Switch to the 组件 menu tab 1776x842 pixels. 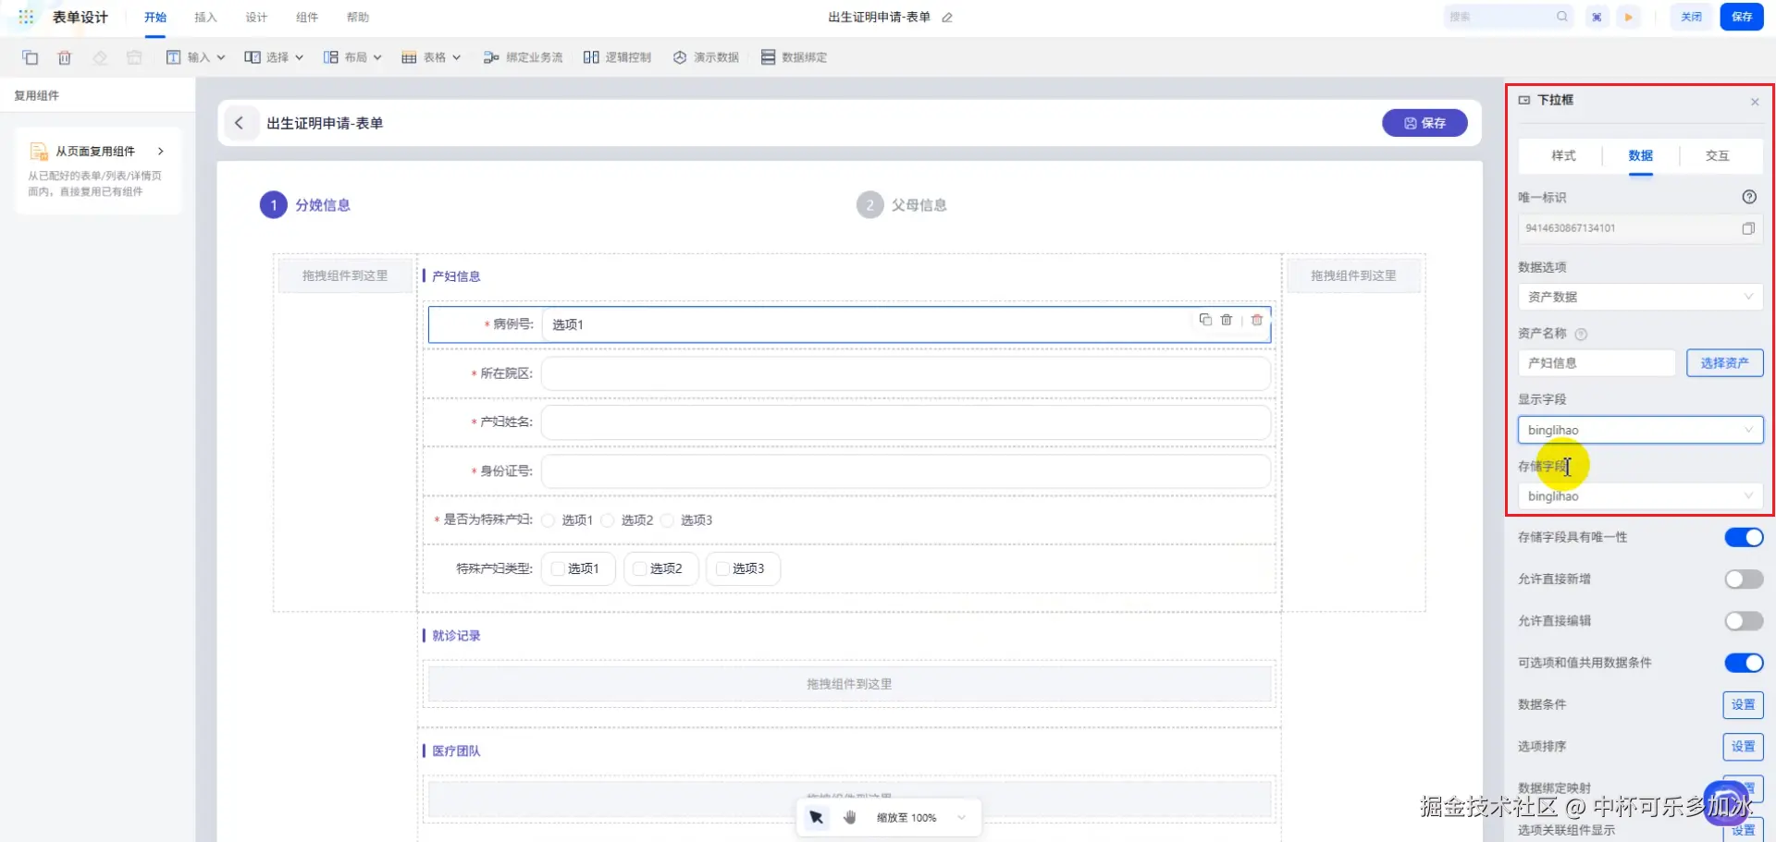pos(307,18)
